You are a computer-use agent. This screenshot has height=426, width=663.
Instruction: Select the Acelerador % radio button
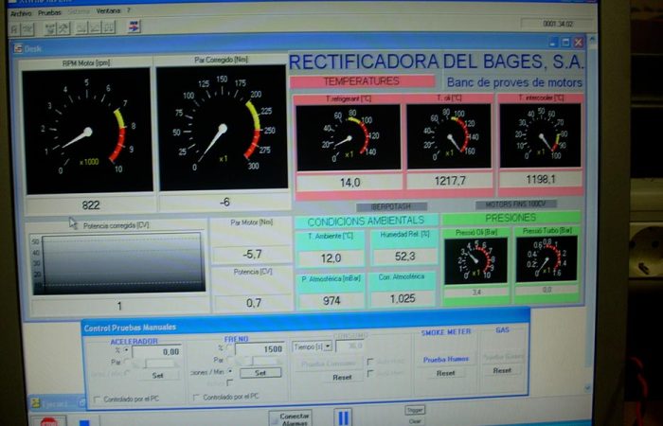pos(126,349)
